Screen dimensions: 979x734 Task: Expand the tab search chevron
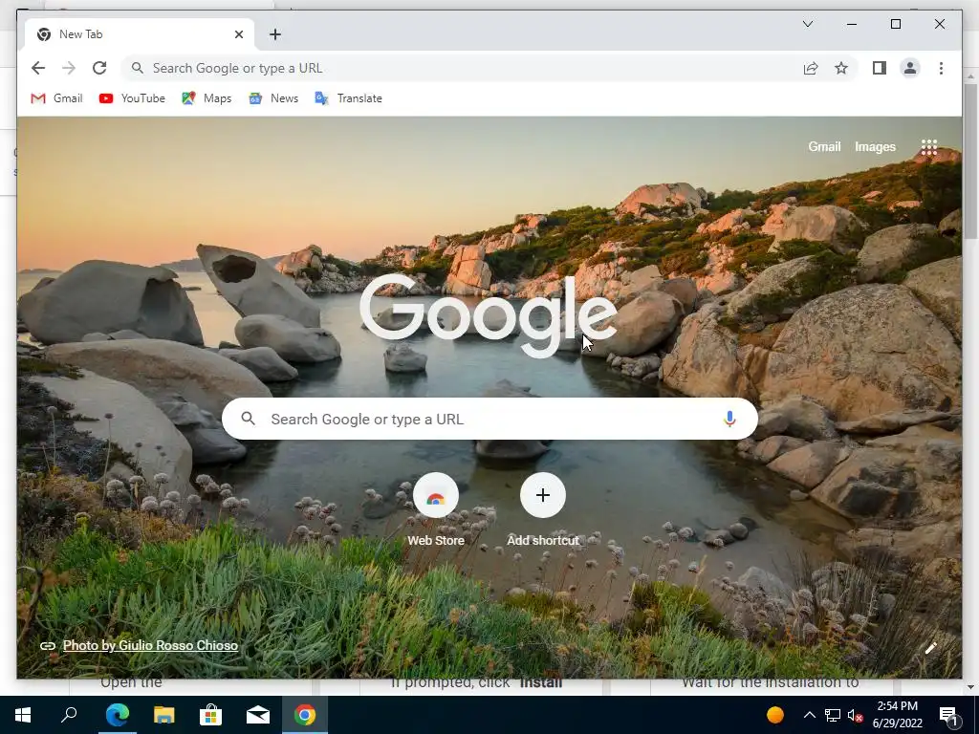pos(807,24)
